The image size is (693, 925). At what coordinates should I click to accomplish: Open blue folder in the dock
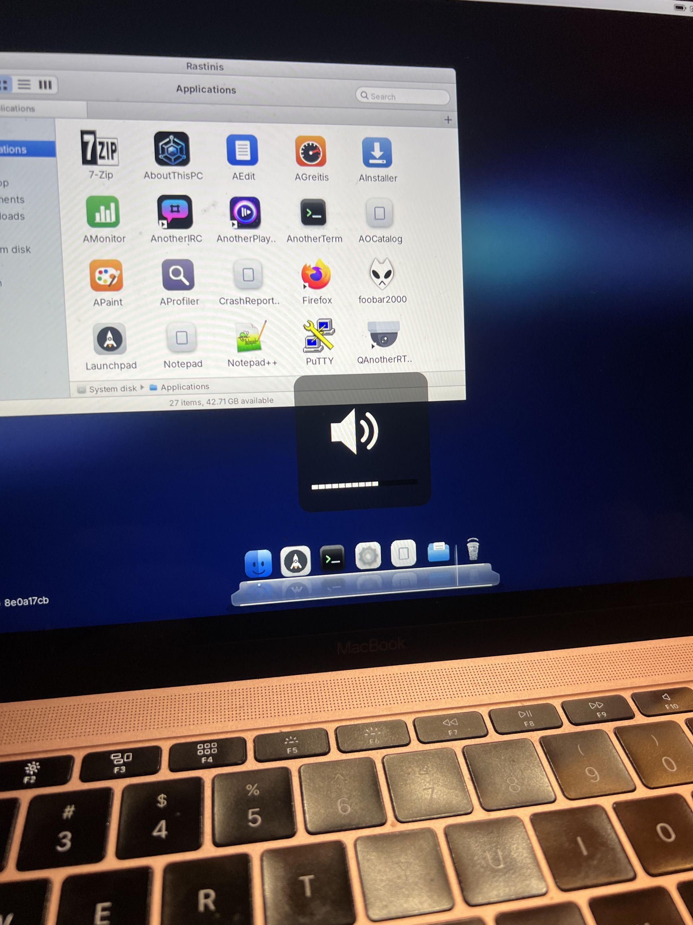(439, 552)
